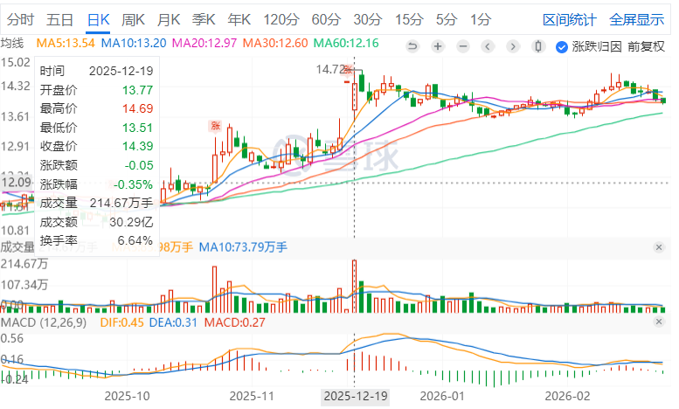
Task: Click the 均线 moving average label
Action: tap(12, 43)
